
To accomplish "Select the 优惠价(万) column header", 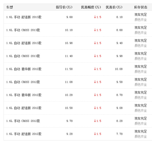I will click(x=114, y=7).
